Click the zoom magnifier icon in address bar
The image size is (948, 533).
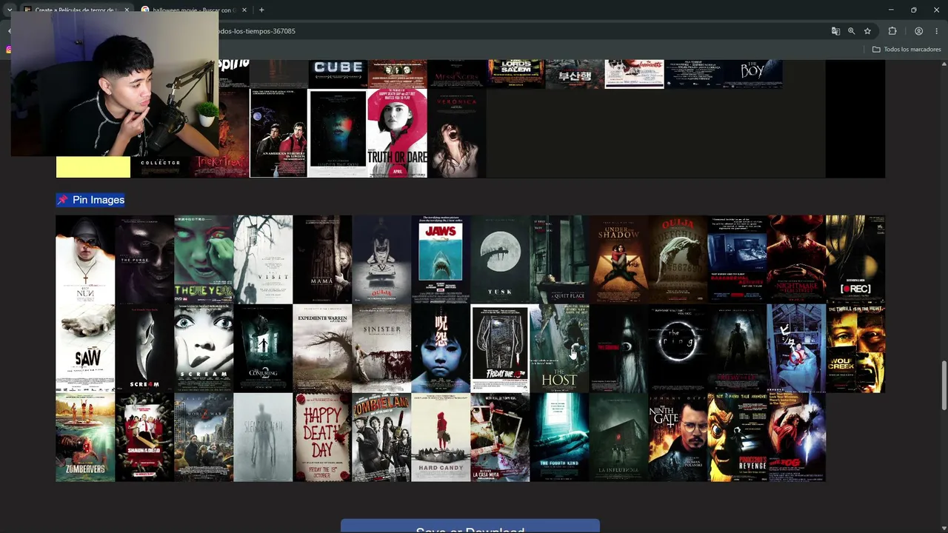point(852,31)
